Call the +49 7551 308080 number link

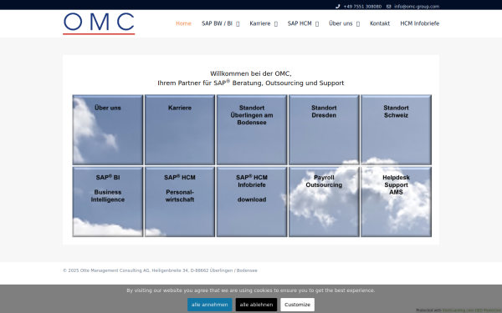362,7
